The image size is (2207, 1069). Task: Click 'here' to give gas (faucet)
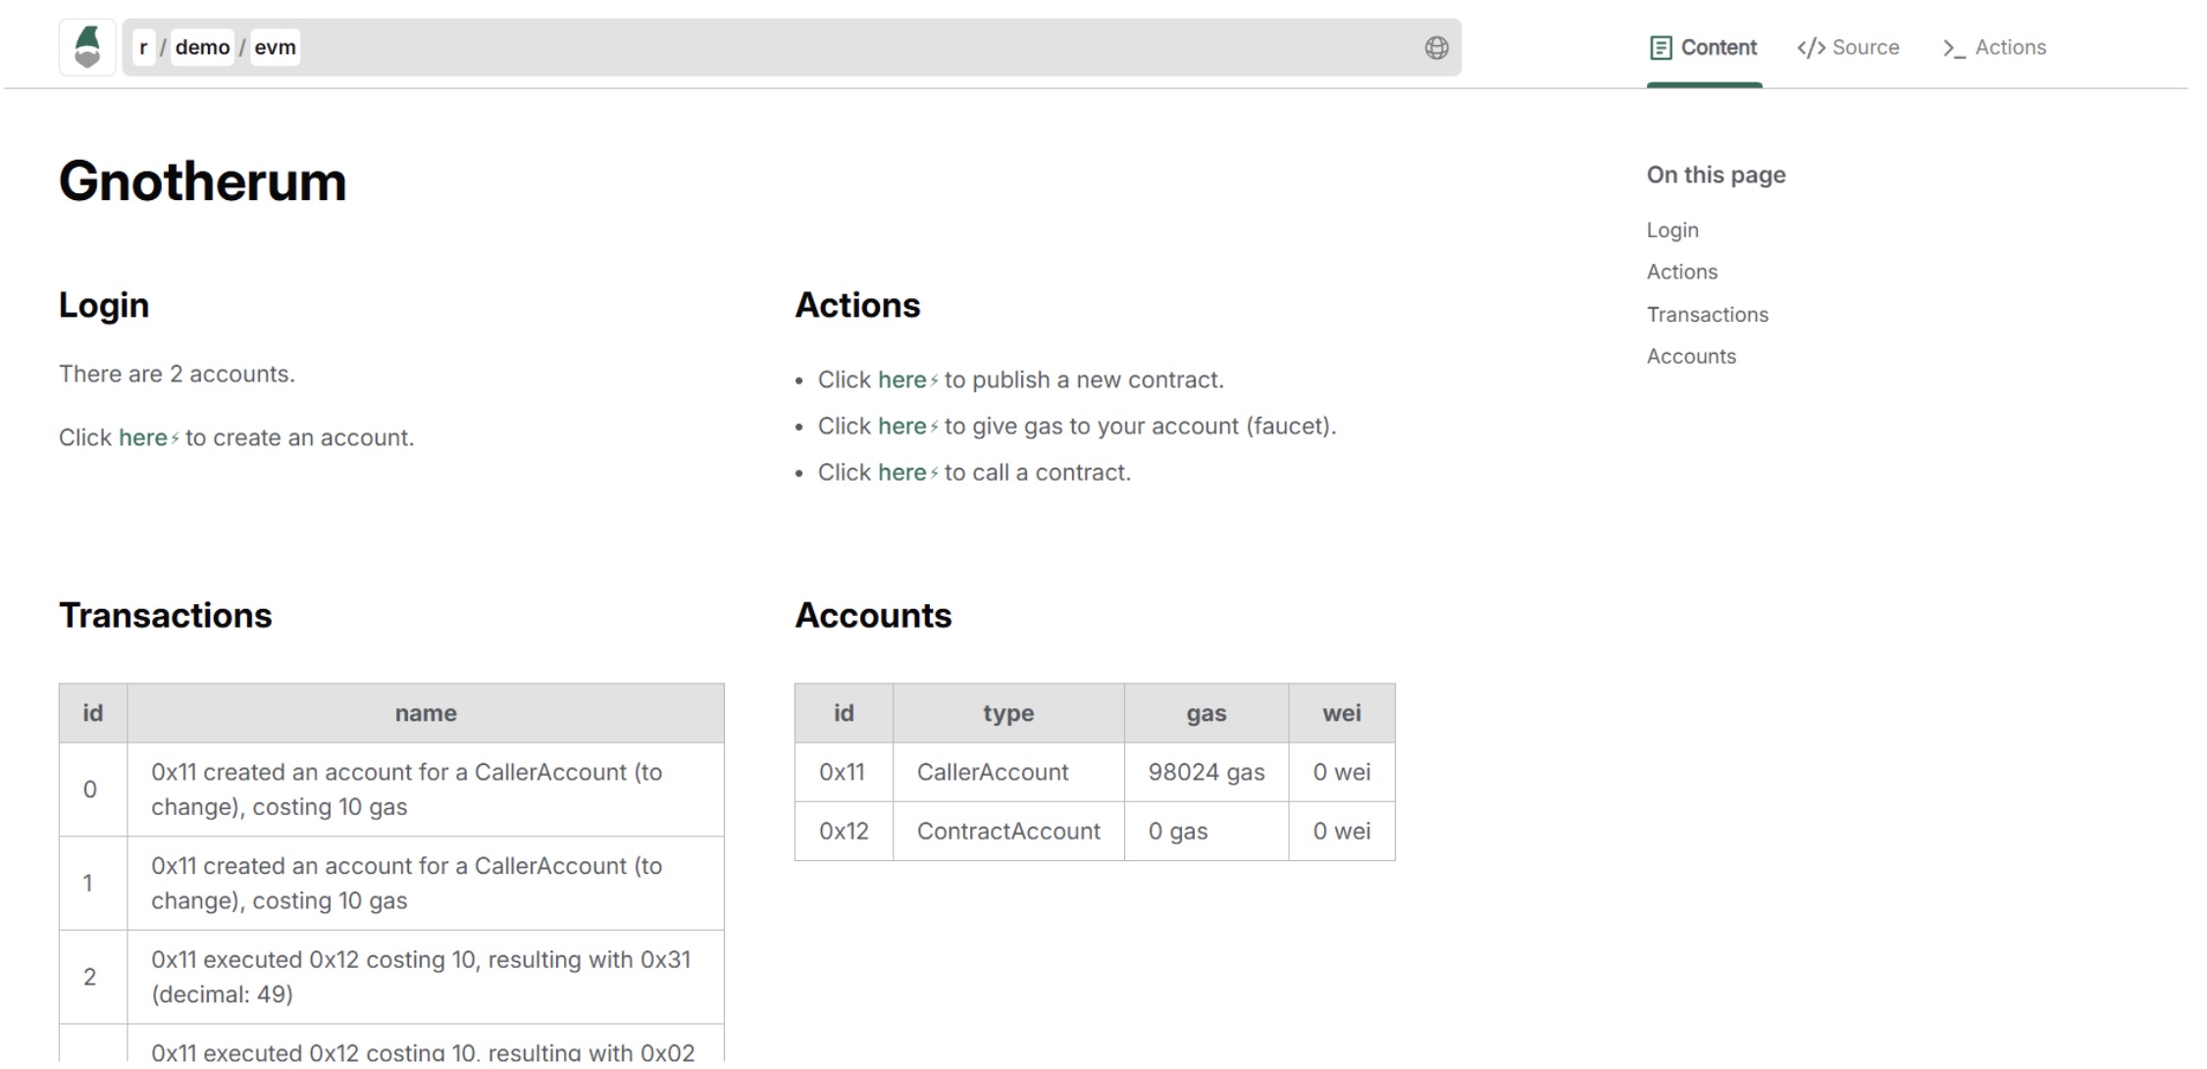(x=907, y=426)
